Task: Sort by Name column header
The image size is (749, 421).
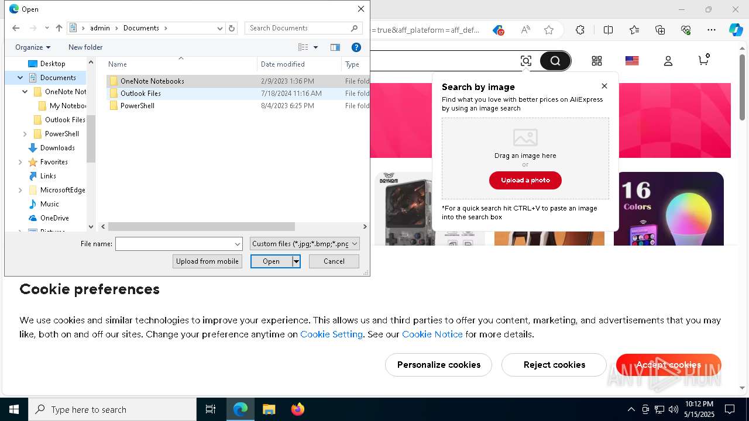Action: coord(181,64)
